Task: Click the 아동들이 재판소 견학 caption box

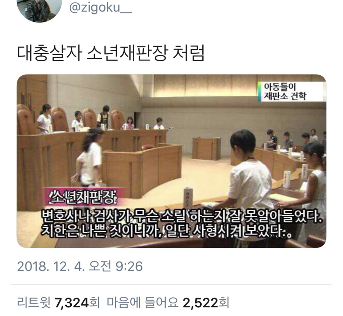Action: tap(290, 92)
